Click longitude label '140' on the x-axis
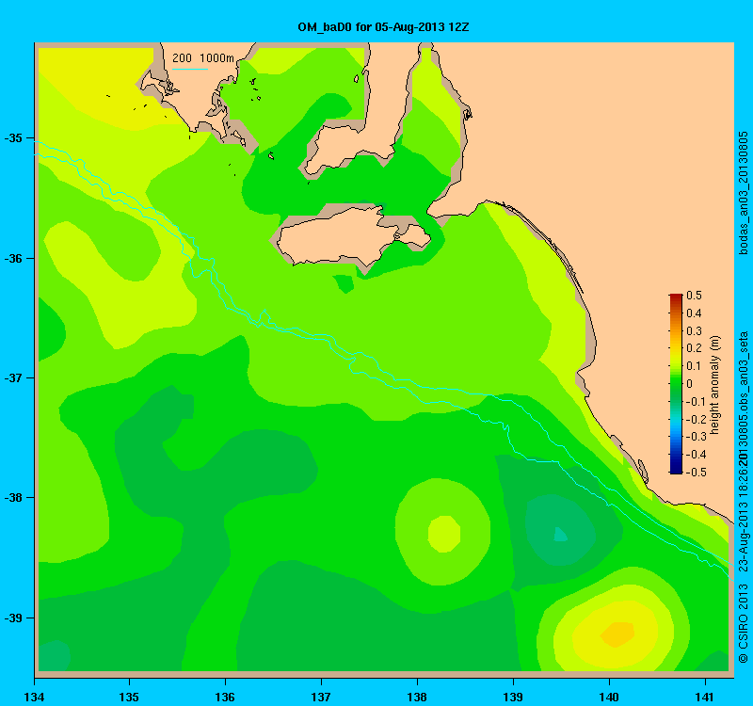The height and width of the screenshot is (706, 753). (x=609, y=697)
